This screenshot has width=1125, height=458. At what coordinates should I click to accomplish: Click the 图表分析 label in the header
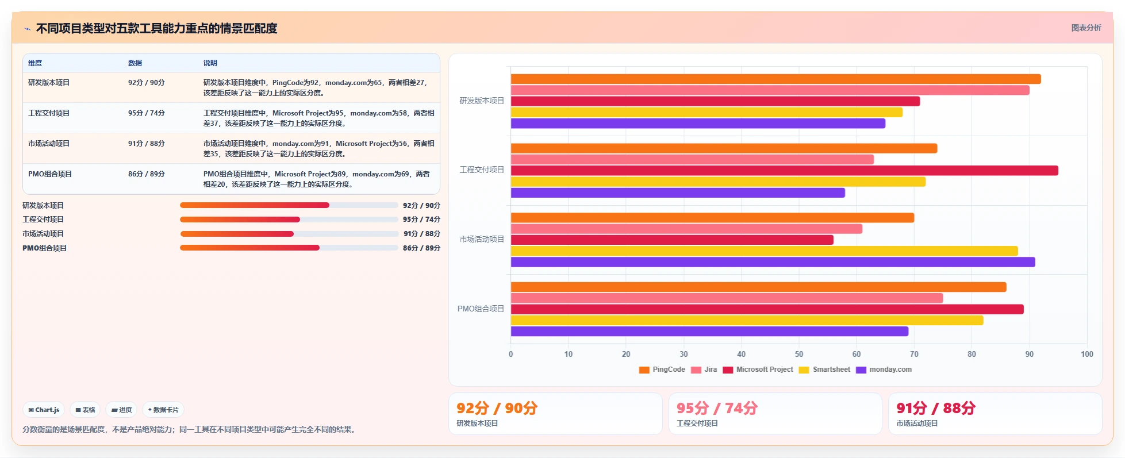coord(1086,28)
